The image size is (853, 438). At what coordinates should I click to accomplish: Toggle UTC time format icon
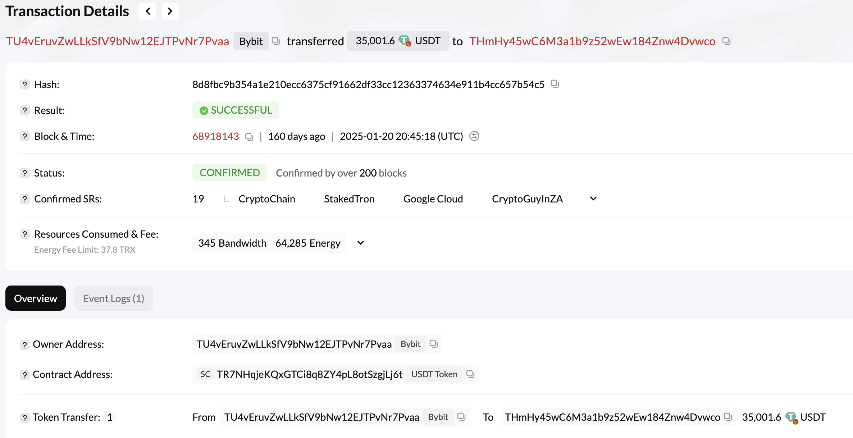[474, 136]
